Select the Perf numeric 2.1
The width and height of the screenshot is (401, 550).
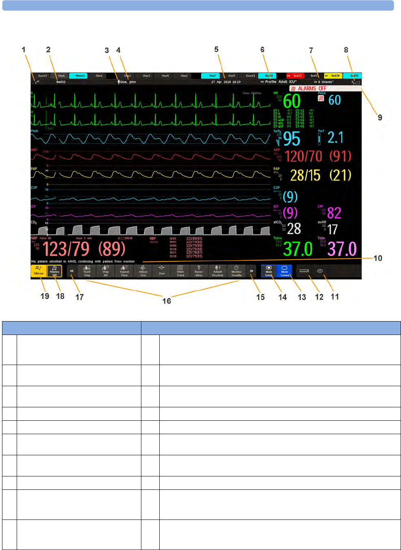tap(336, 138)
